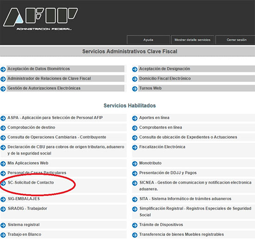Viewport: 255px width, 239px height.
Task: Click arrow icon beside Comprobación de destino
Action: coord(3,128)
